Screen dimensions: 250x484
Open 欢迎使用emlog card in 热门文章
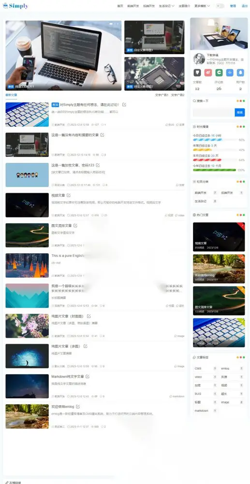[219, 269]
